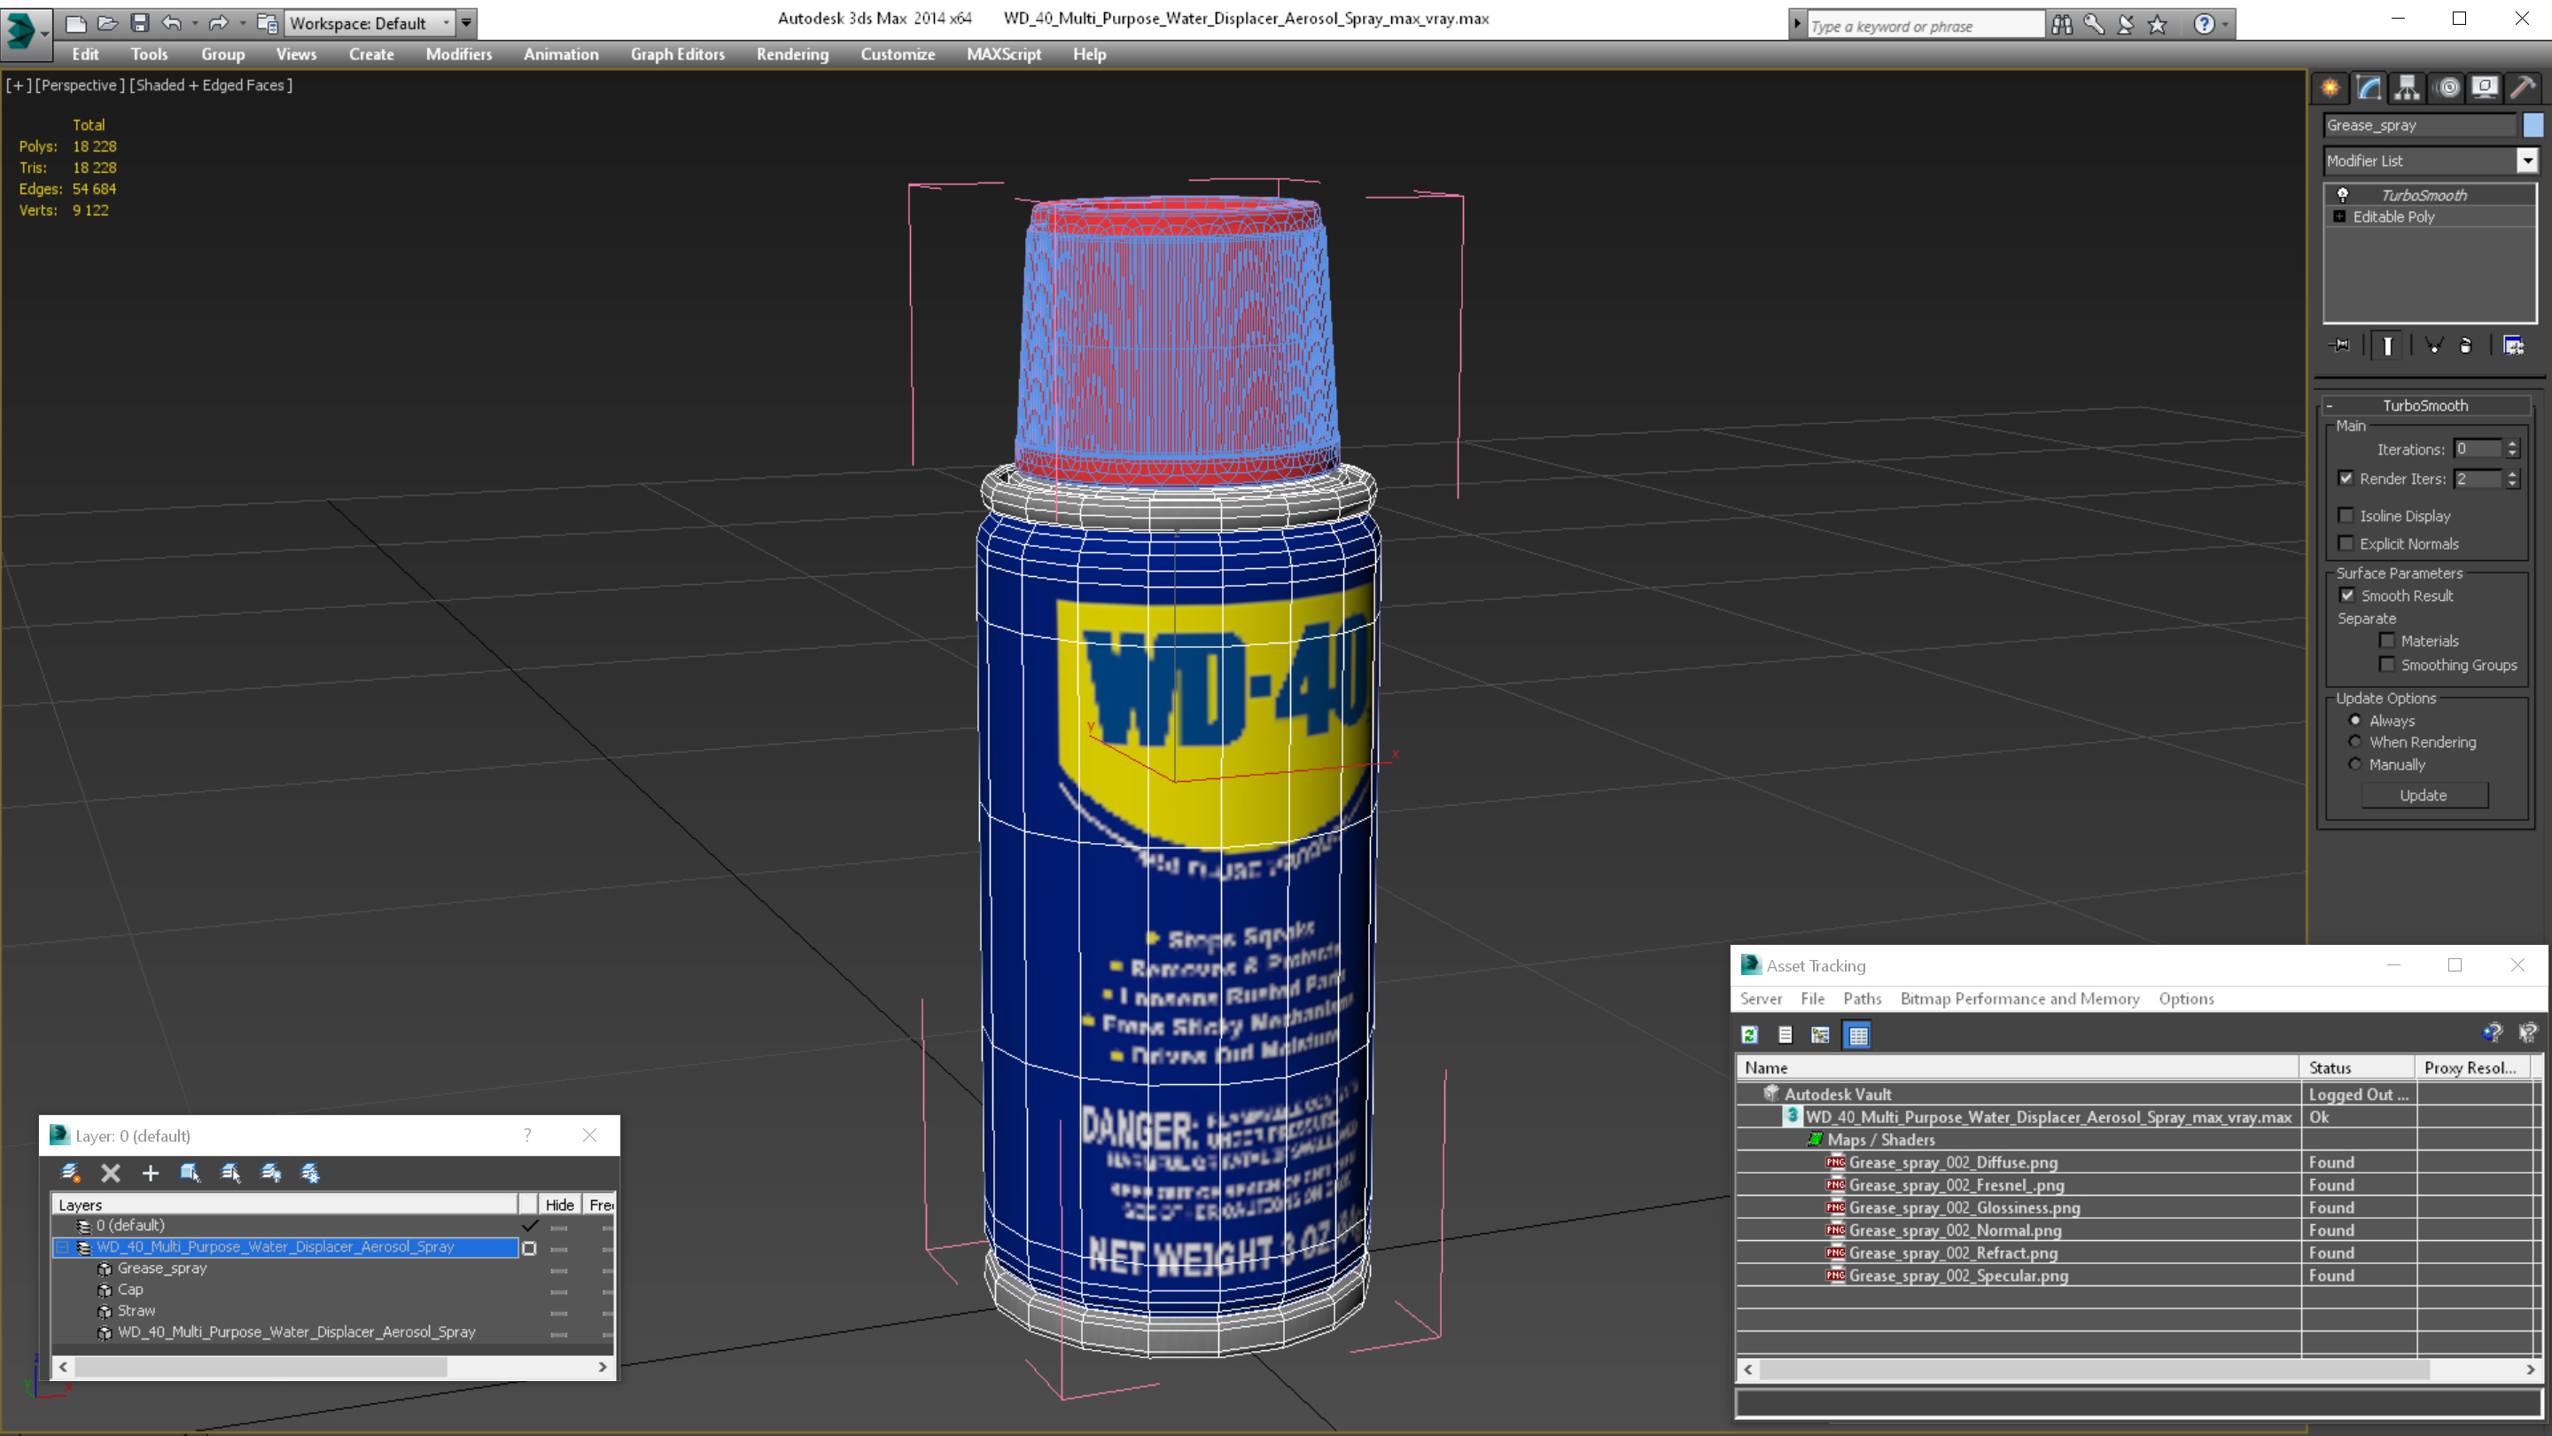Open the Rendering menu
The width and height of the screenshot is (2552, 1436).
(x=792, y=54)
